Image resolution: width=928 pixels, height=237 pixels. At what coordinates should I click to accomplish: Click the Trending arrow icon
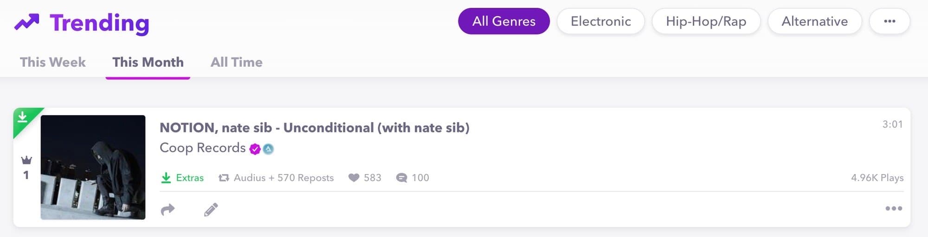pos(26,22)
